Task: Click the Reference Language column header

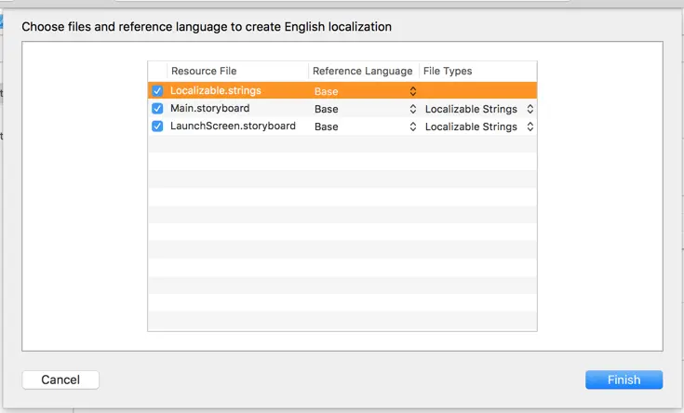Action: pos(362,71)
